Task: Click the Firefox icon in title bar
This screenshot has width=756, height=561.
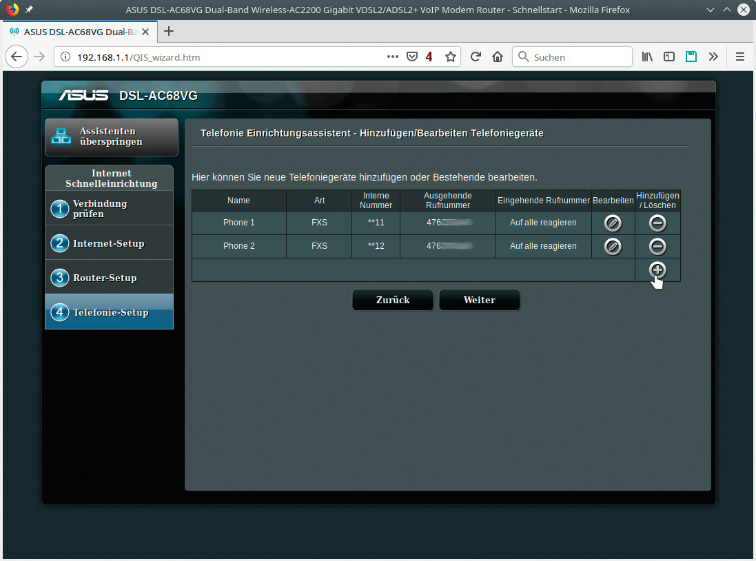Action: (x=12, y=9)
